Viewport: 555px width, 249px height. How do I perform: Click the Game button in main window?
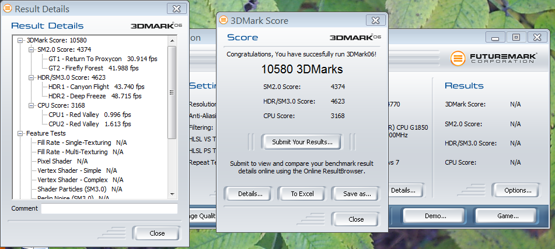coord(508,216)
